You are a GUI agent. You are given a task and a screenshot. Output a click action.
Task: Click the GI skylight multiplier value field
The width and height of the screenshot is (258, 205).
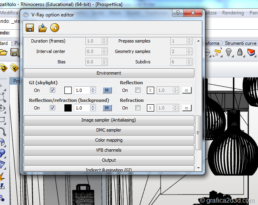coord(82,90)
